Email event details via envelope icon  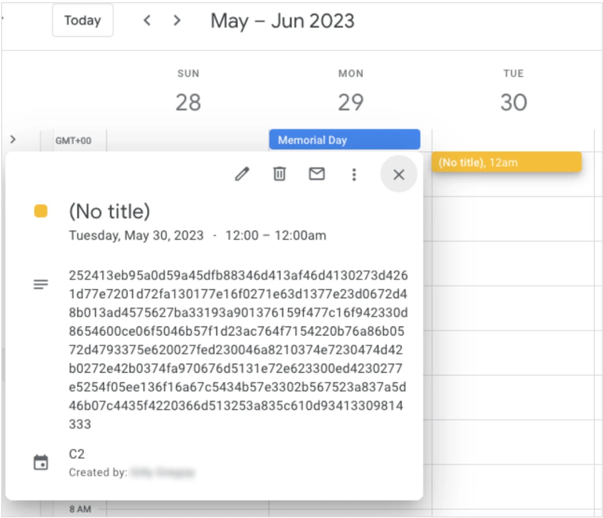click(316, 174)
